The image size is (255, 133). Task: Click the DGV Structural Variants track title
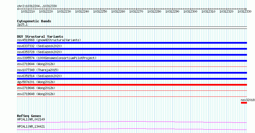pos(40,37)
